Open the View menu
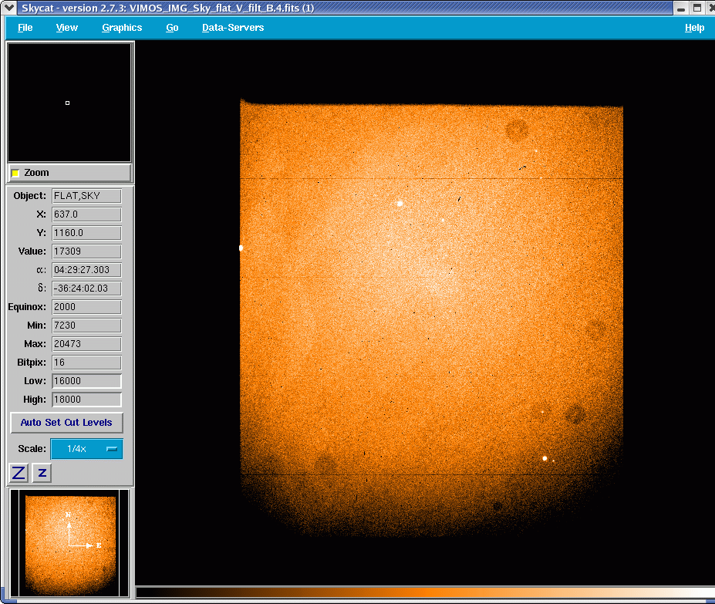Screen dimensions: 715x604 click(x=66, y=28)
